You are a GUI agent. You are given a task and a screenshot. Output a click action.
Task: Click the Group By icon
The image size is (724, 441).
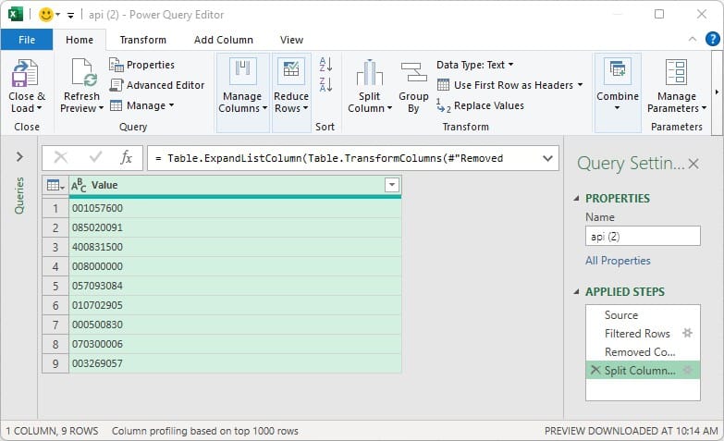pos(412,74)
